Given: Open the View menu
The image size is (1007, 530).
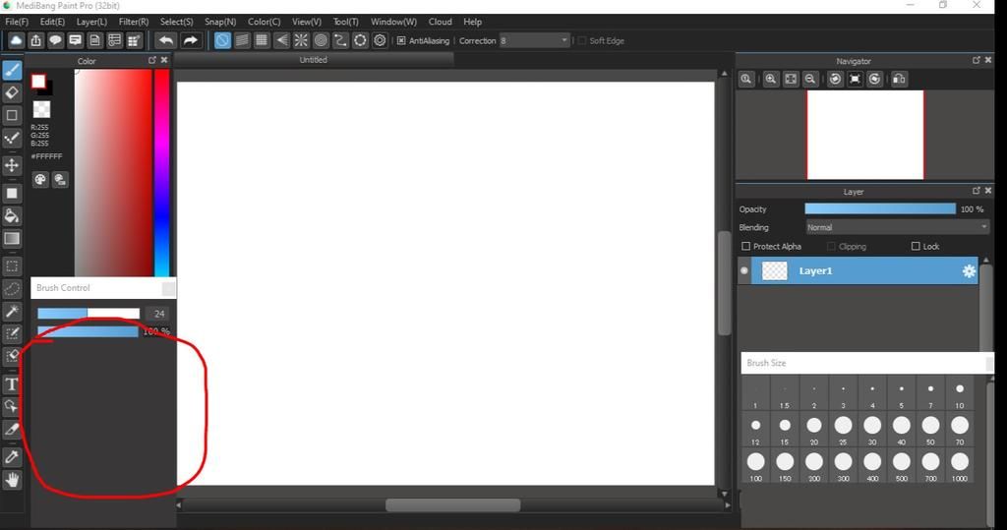Looking at the screenshot, I should coord(307,22).
